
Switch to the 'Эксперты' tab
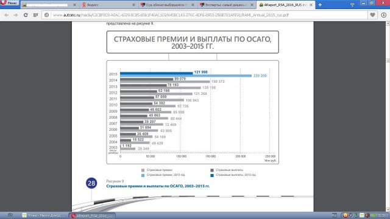226,5
